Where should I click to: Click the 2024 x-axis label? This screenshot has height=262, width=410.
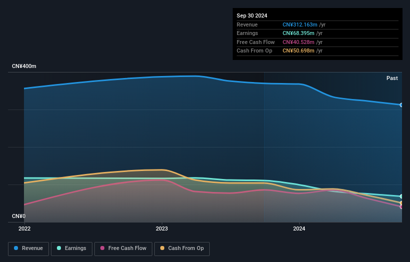[299, 228]
